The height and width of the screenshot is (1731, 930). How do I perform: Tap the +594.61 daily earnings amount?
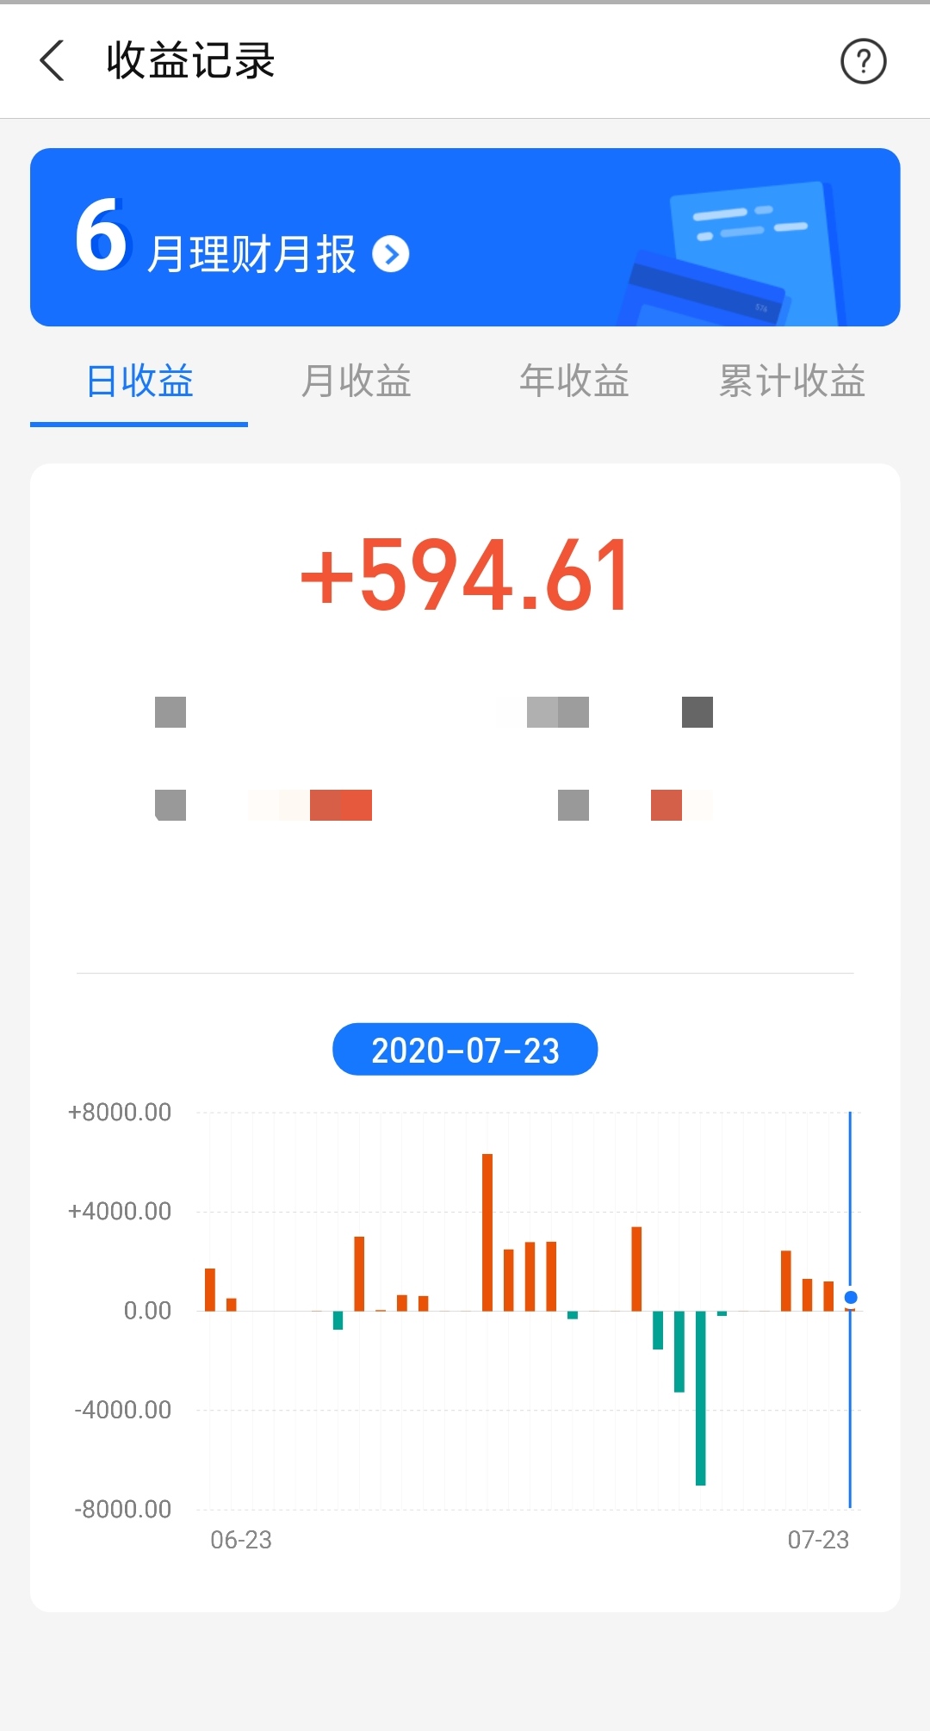465,575
